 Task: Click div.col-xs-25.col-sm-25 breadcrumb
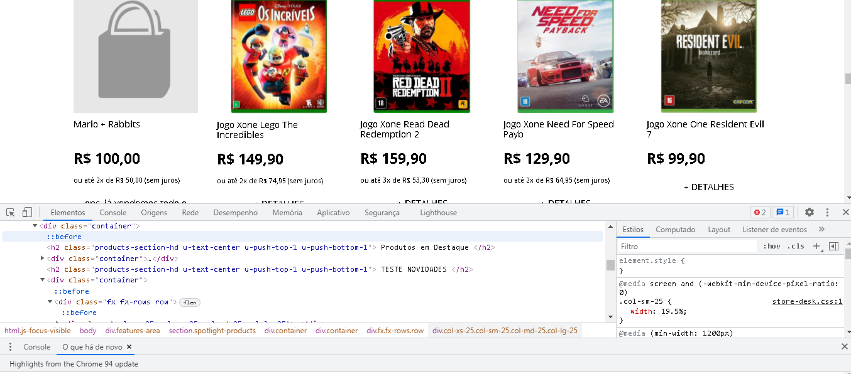(505, 331)
